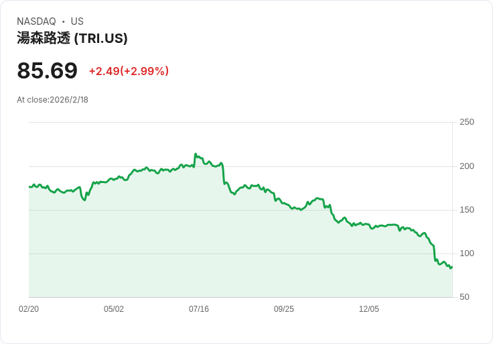Screen dimensions: 493x344
Task: Select the 02/20 date on the x-axis
Action: [x=29, y=309]
